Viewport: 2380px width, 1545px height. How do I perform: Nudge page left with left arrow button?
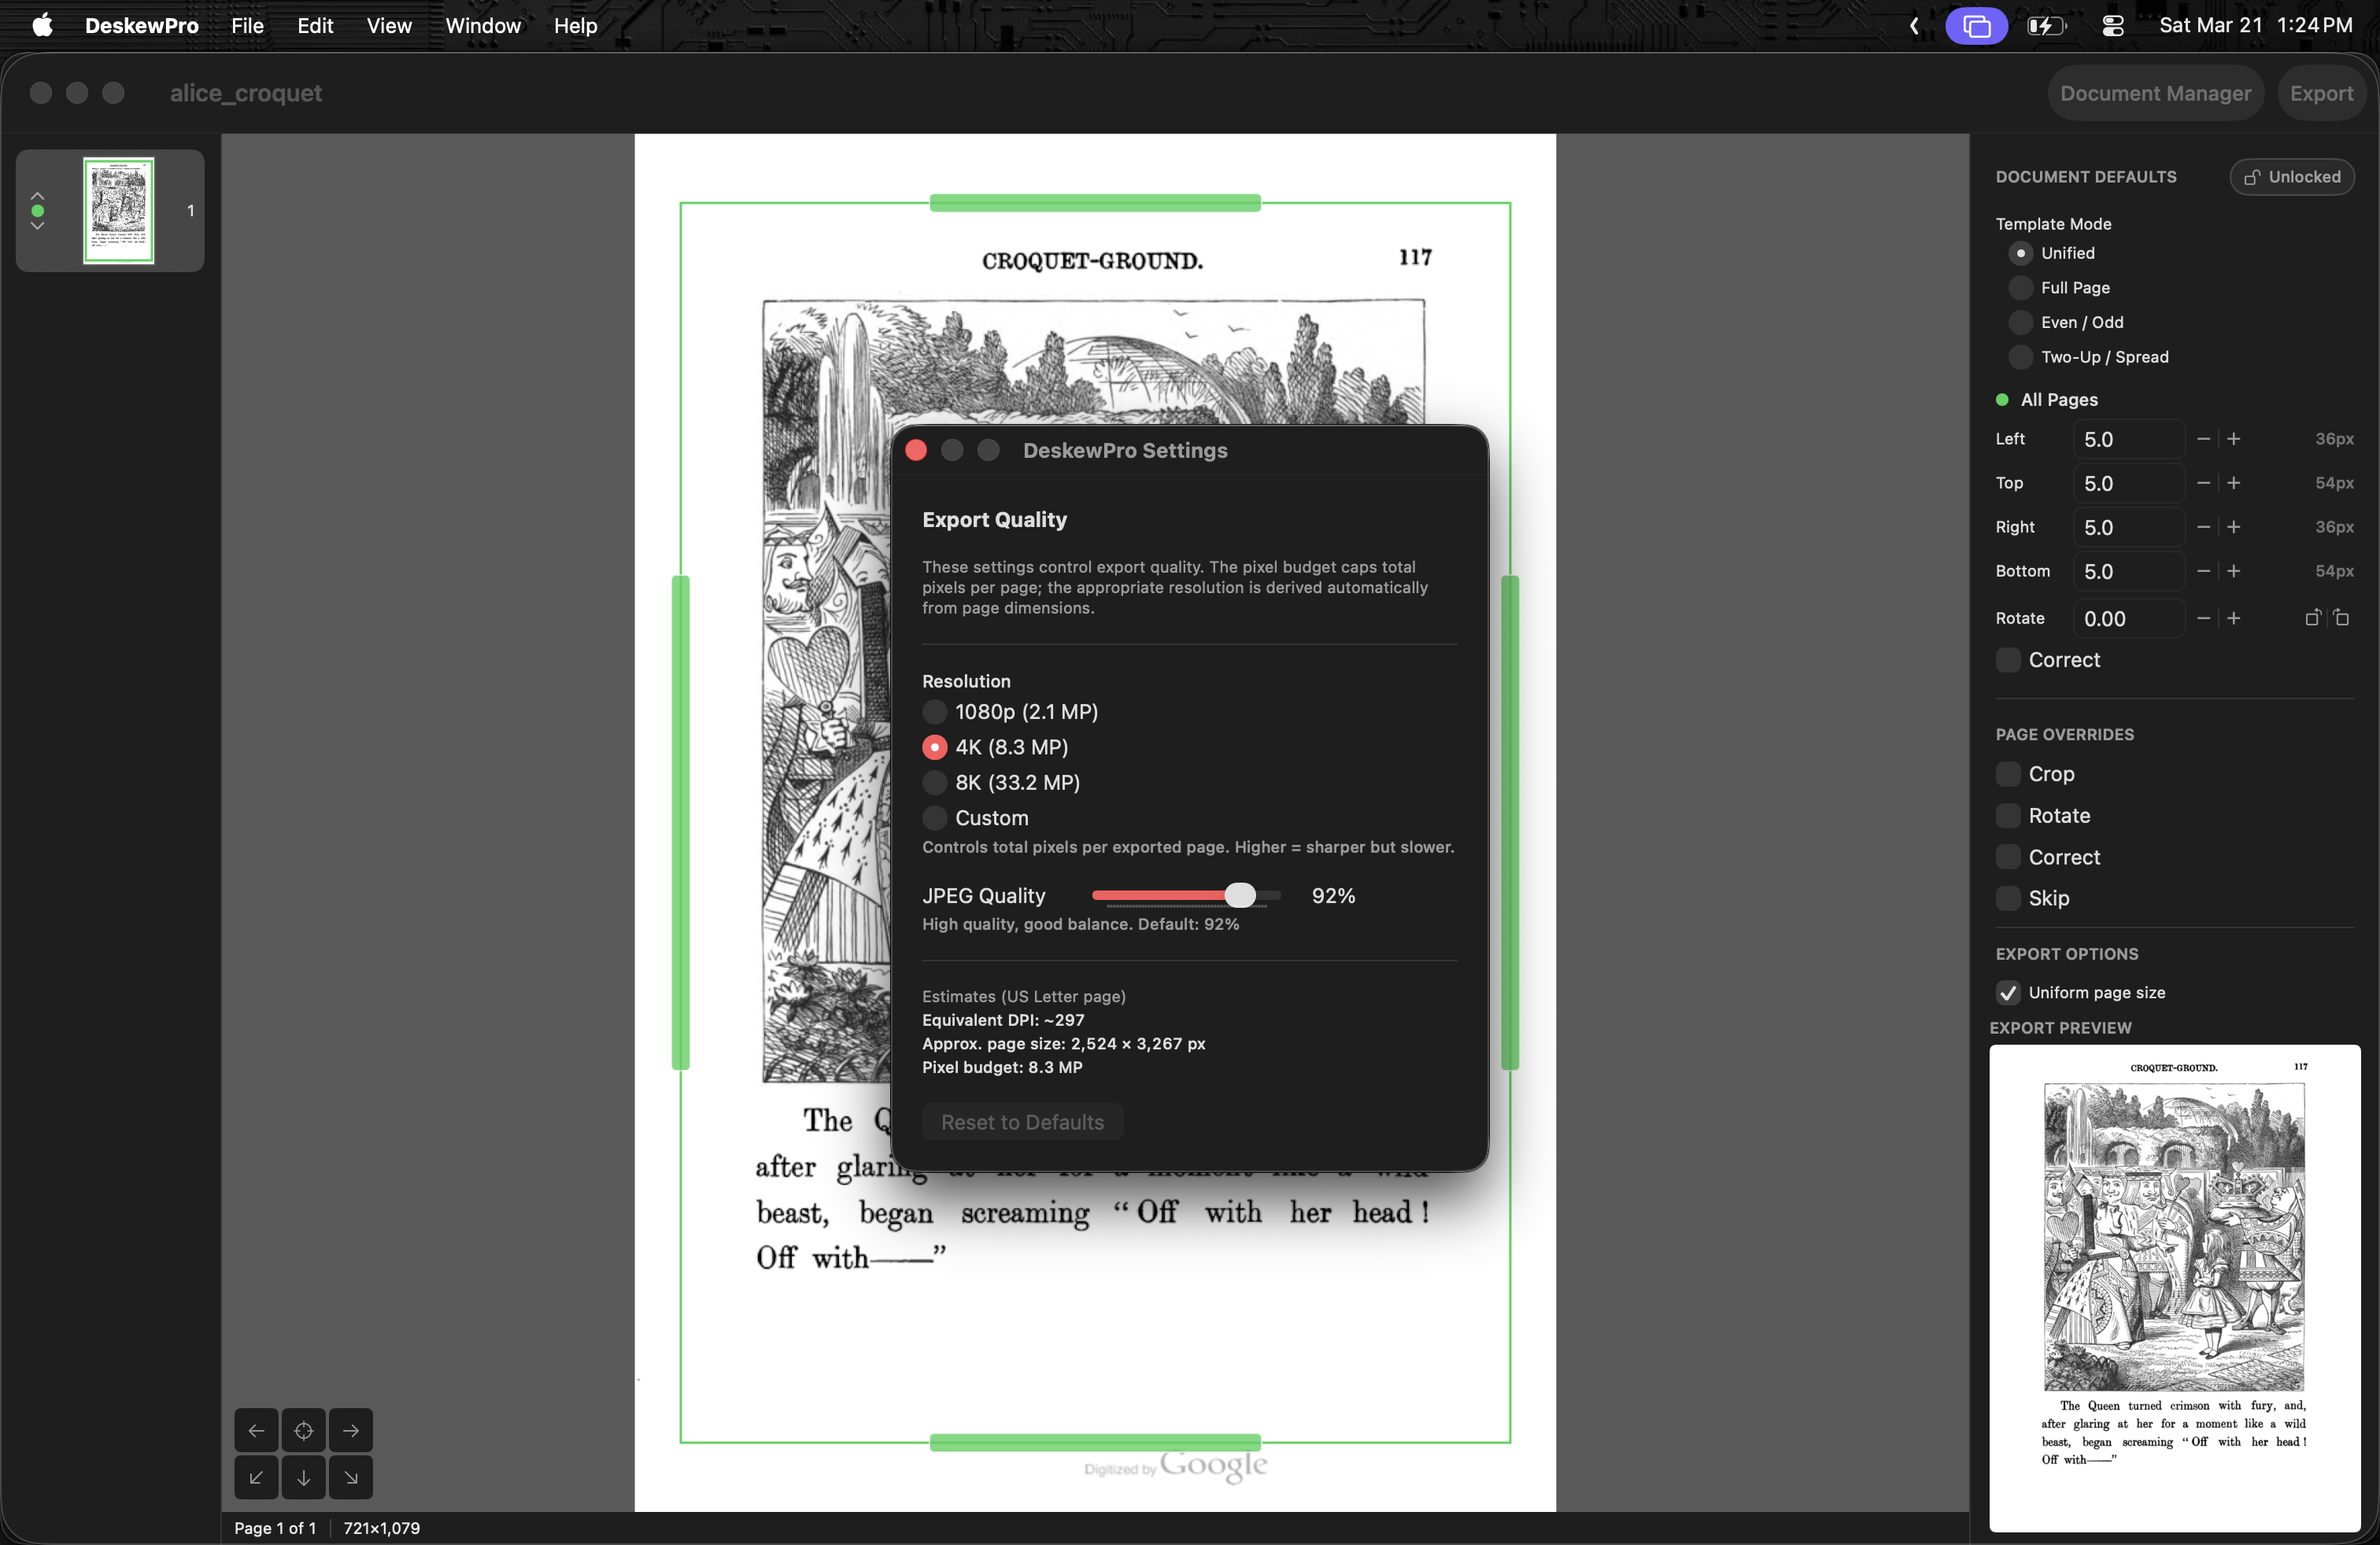256,1430
